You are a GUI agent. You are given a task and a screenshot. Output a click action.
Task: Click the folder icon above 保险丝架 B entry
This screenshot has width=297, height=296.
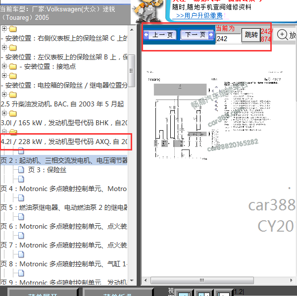point(13,48)
